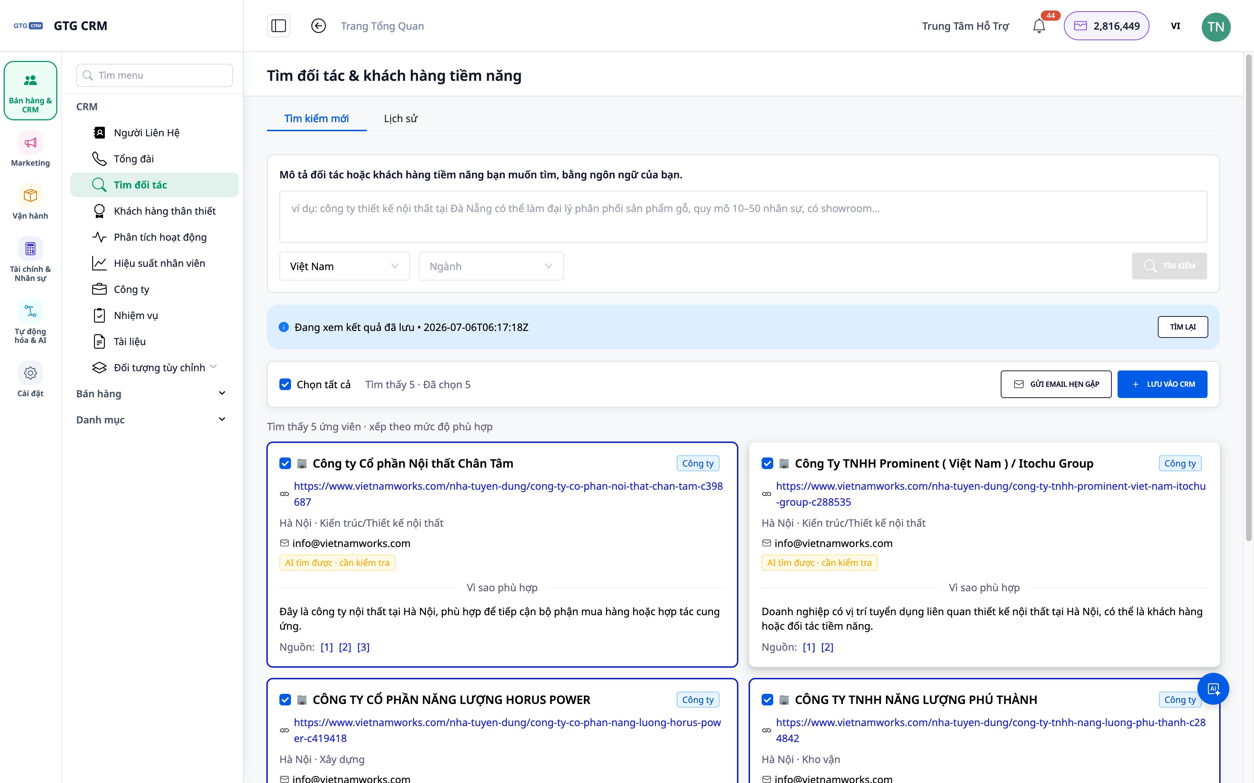The height and width of the screenshot is (783, 1254).
Task: Switch to Lịch sử tab
Action: click(401, 119)
